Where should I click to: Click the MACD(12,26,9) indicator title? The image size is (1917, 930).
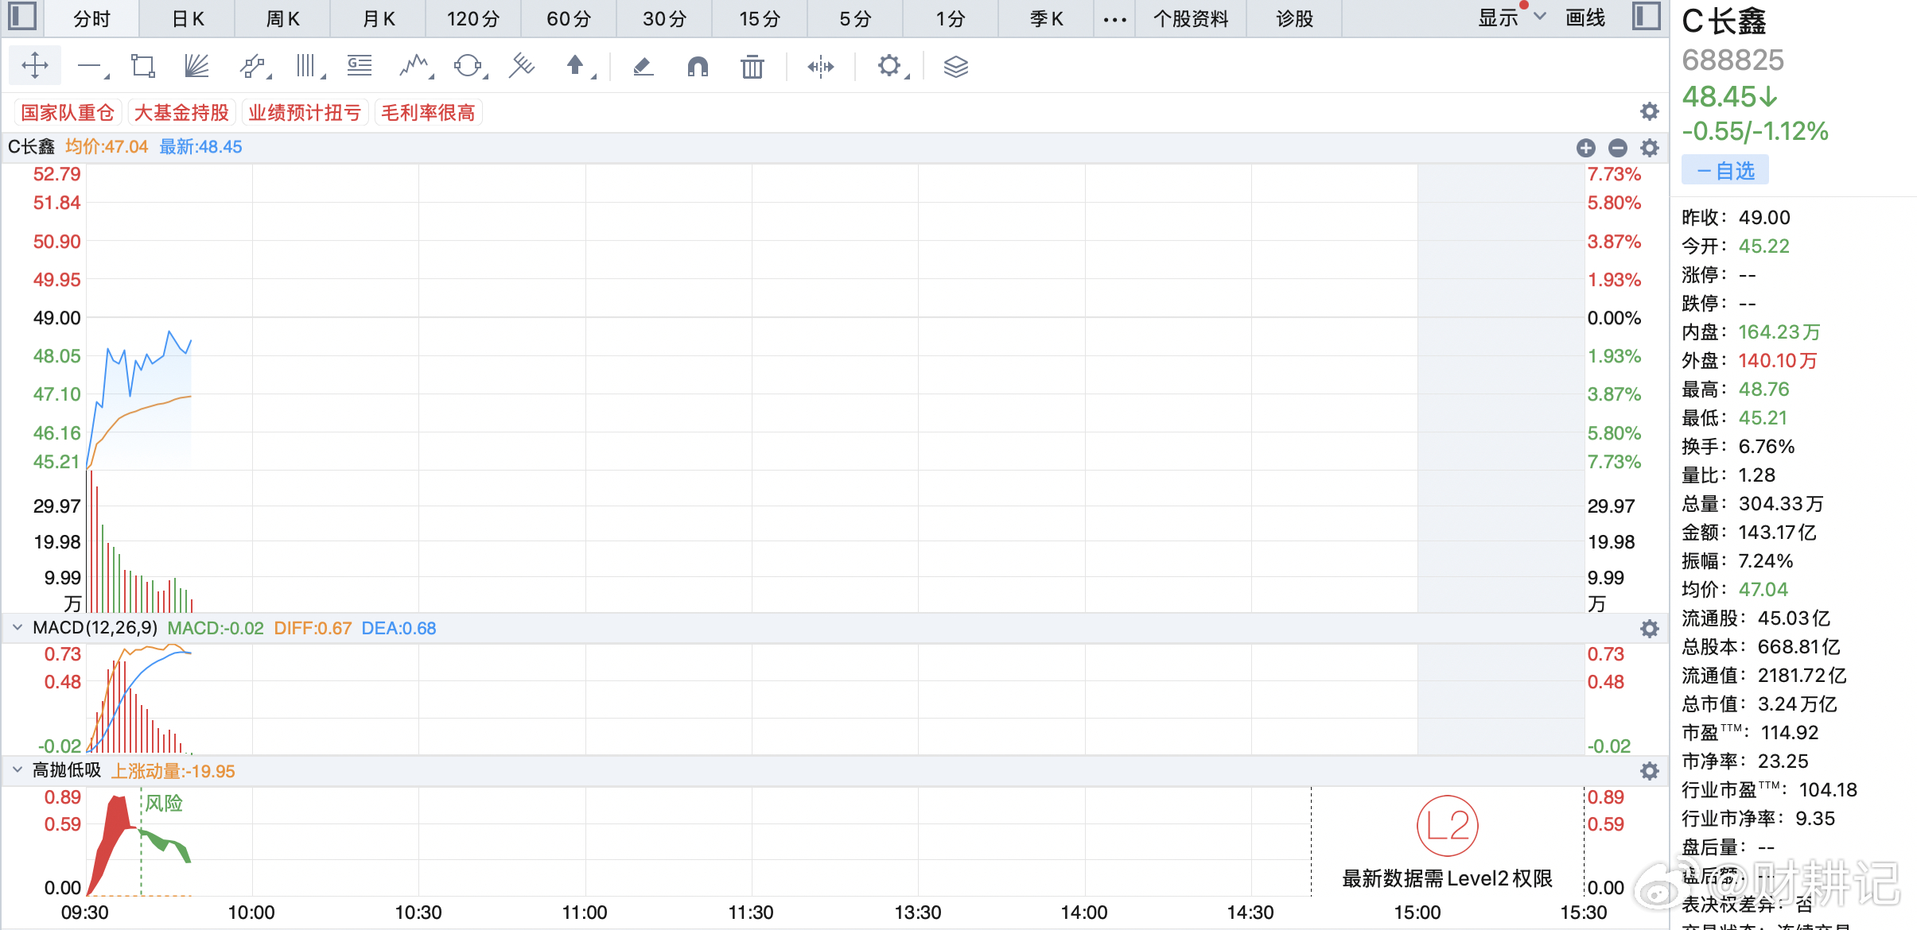pos(95,628)
